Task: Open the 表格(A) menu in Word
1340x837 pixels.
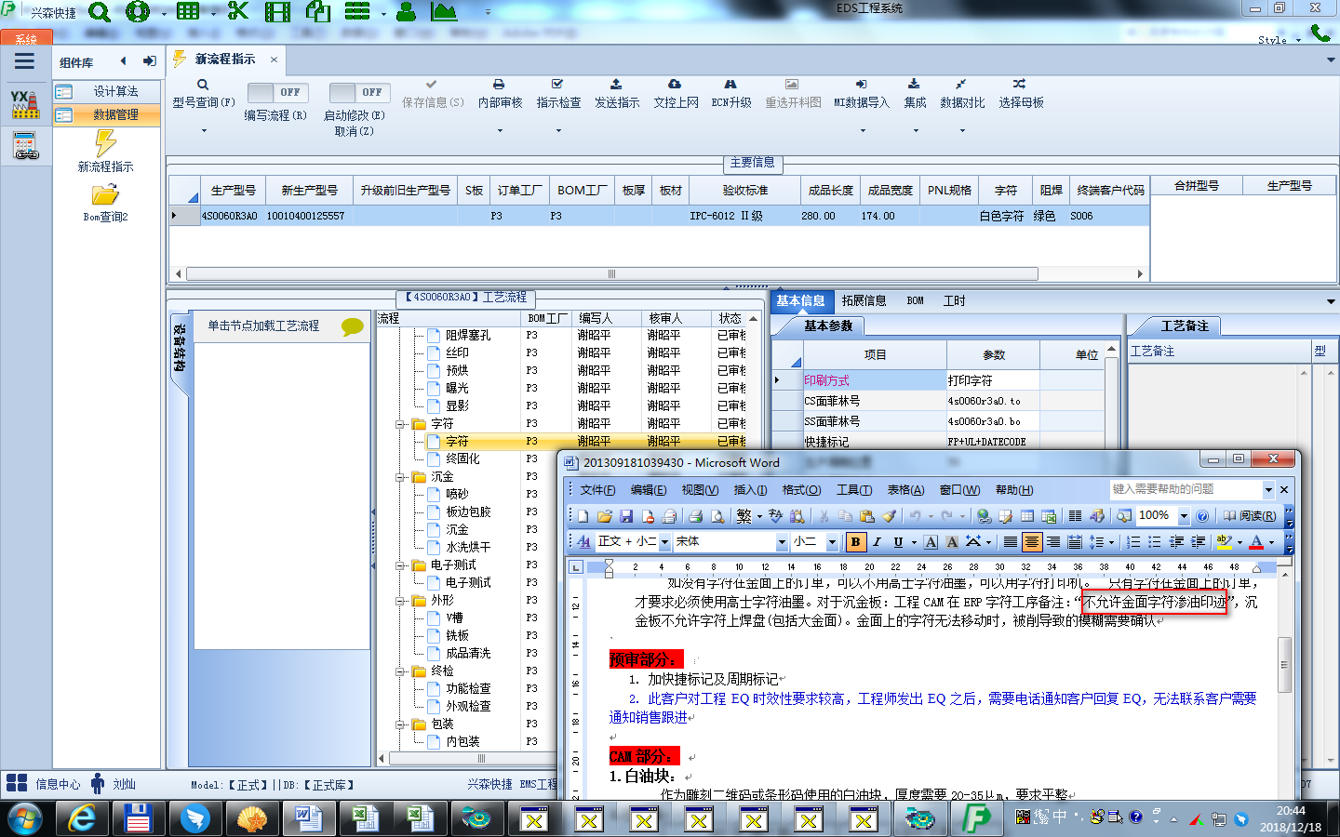Action: click(x=905, y=489)
